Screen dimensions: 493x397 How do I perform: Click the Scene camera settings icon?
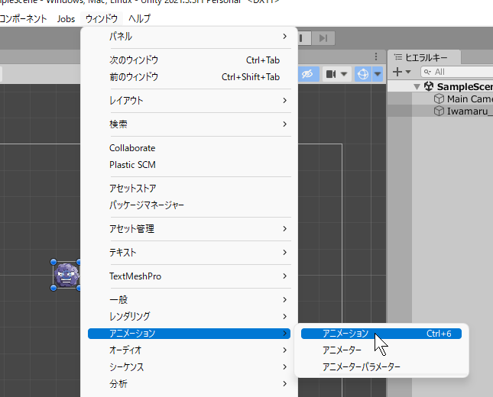click(x=331, y=74)
